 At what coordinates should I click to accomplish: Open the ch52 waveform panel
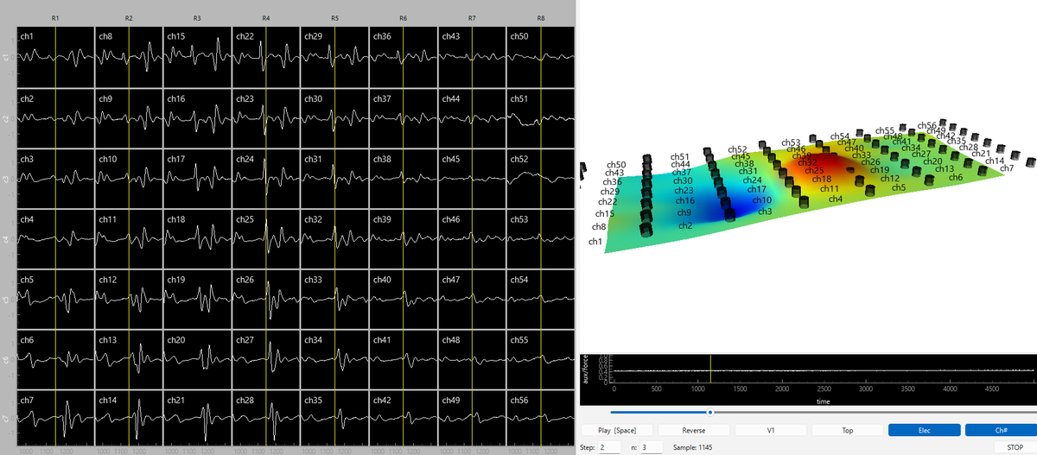coord(541,179)
